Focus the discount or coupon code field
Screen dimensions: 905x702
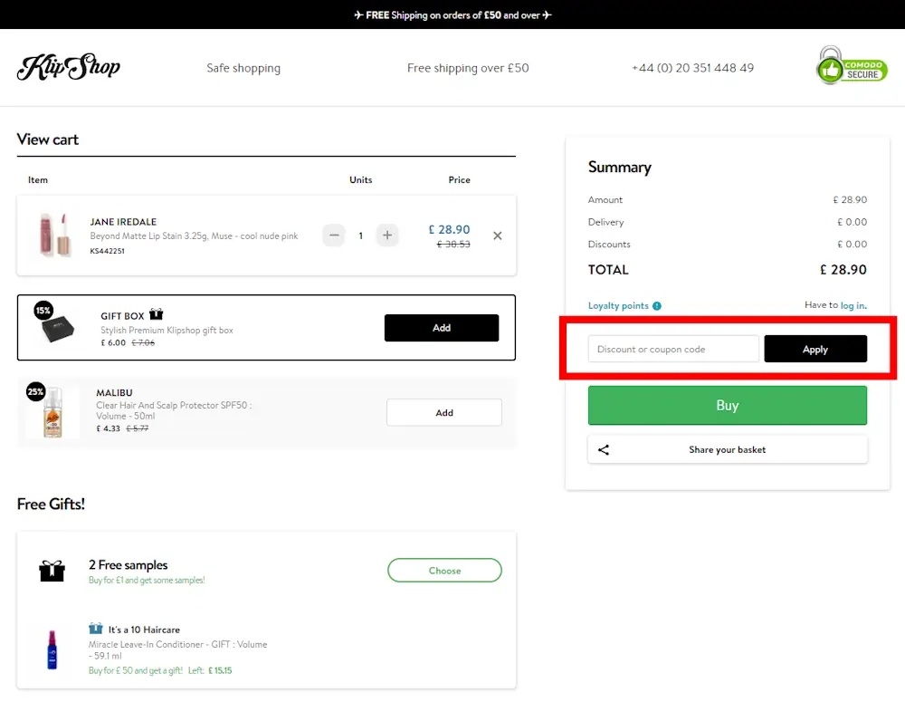point(673,349)
